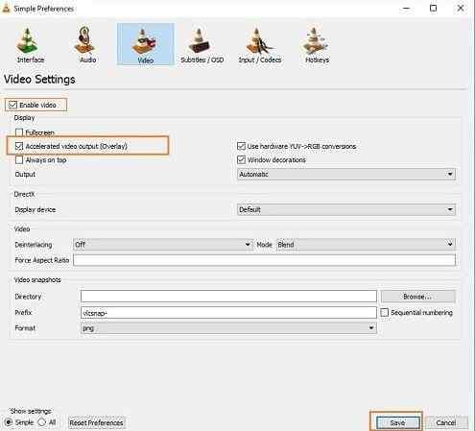The height and width of the screenshot is (431, 475).
Task: Click the Video snapshots group label
Action: point(37,280)
